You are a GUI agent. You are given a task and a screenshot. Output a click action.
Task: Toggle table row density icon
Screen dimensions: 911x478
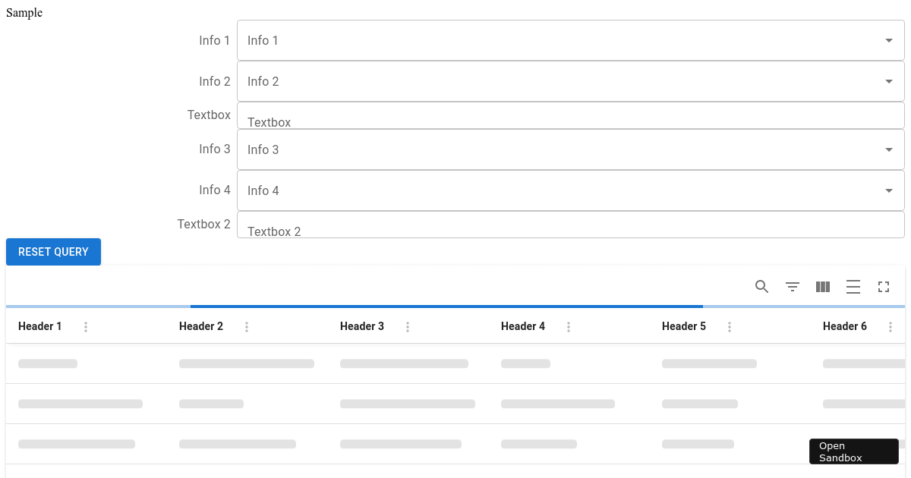pyautogui.click(x=853, y=287)
